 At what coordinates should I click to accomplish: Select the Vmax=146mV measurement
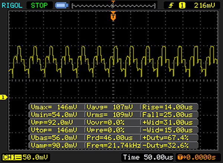(56, 107)
